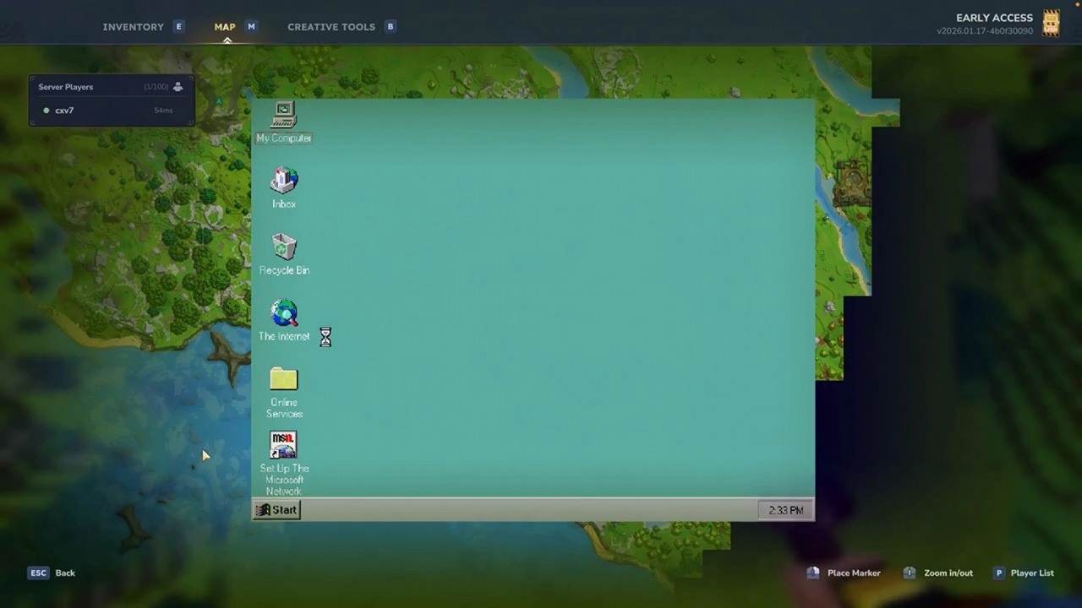Open the Recycle Bin
1082x608 pixels.
click(x=283, y=247)
